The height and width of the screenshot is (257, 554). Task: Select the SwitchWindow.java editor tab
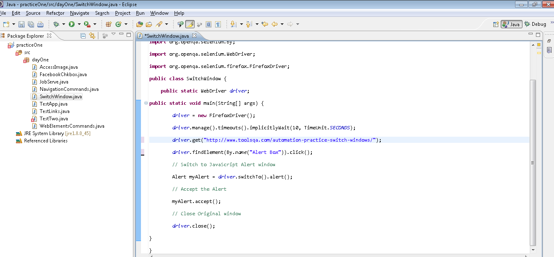(166, 36)
